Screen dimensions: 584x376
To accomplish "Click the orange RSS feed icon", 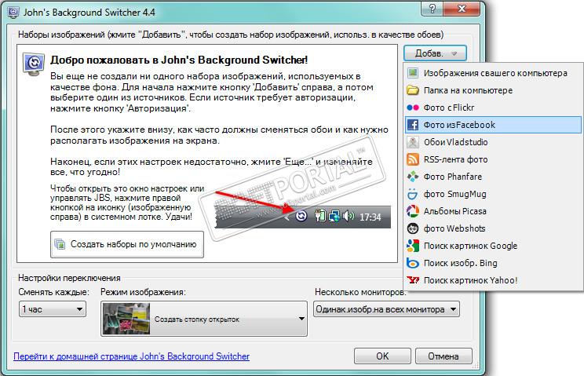I will [413, 159].
